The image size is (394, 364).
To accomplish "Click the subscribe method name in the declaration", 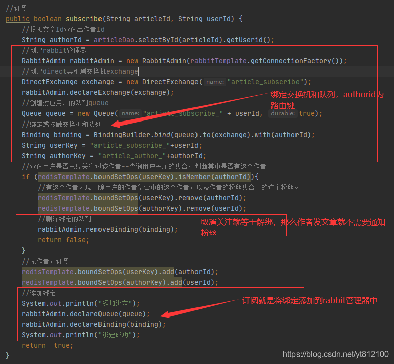I will pyautogui.click(x=84, y=19).
